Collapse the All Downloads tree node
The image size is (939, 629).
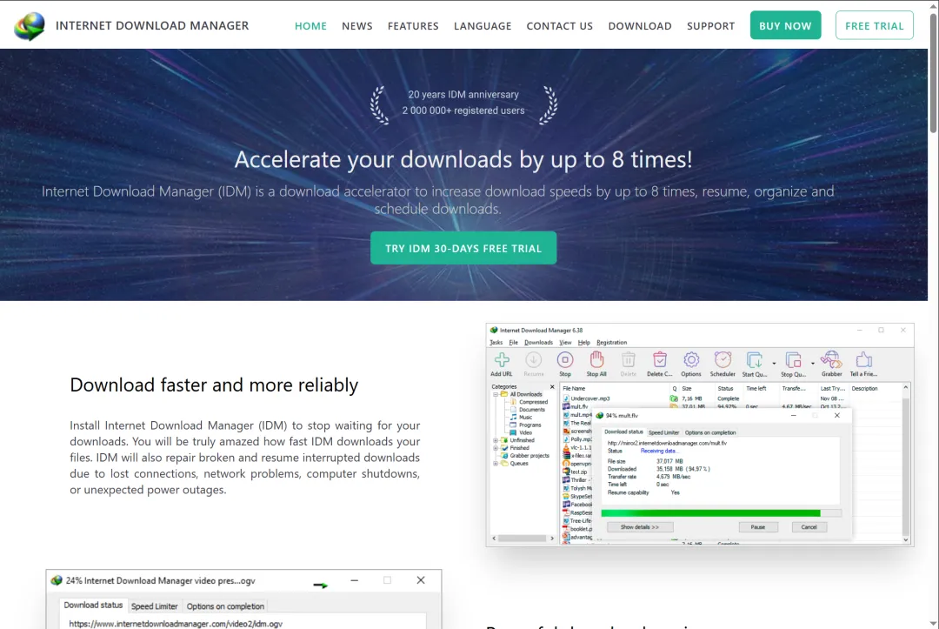click(496, 394)
